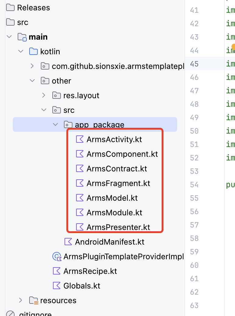The width and height of the screenshot is (235, 316).
Task: Expand the resources folder chevron
Action: pos(21,300)
